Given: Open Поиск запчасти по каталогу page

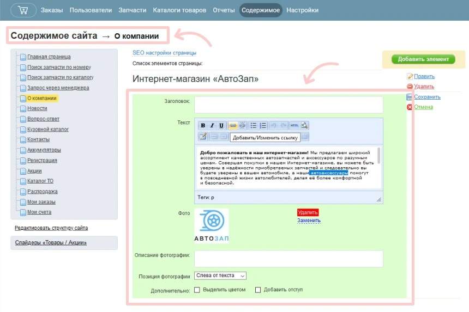Looking at the screenshot, I should point(61,77).
